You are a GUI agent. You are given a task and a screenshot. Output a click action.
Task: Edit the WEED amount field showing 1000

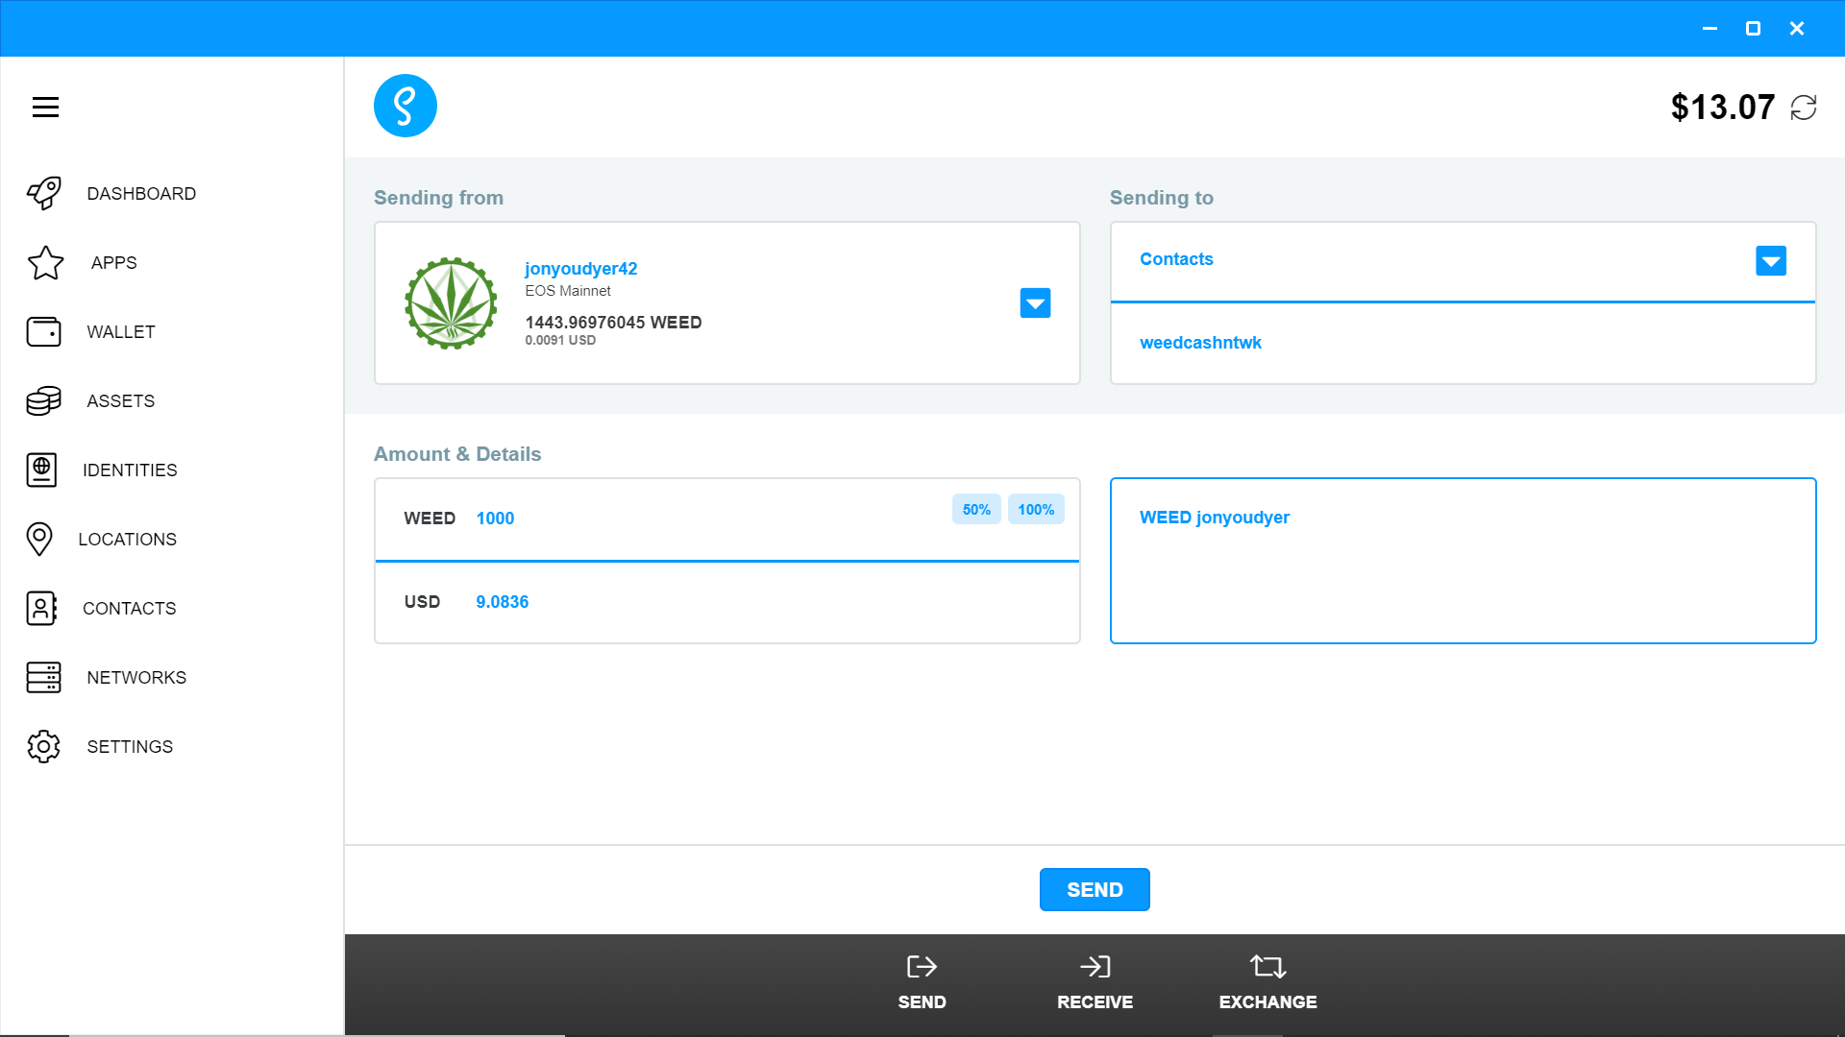[727, 519]
